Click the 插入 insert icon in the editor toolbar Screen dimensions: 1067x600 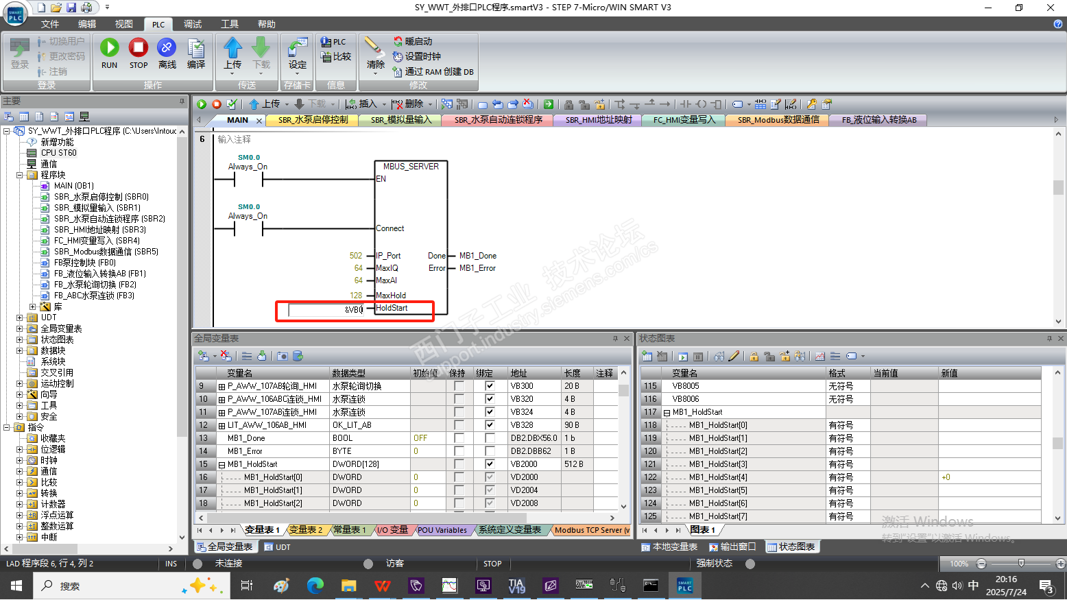tap(351, 104)
